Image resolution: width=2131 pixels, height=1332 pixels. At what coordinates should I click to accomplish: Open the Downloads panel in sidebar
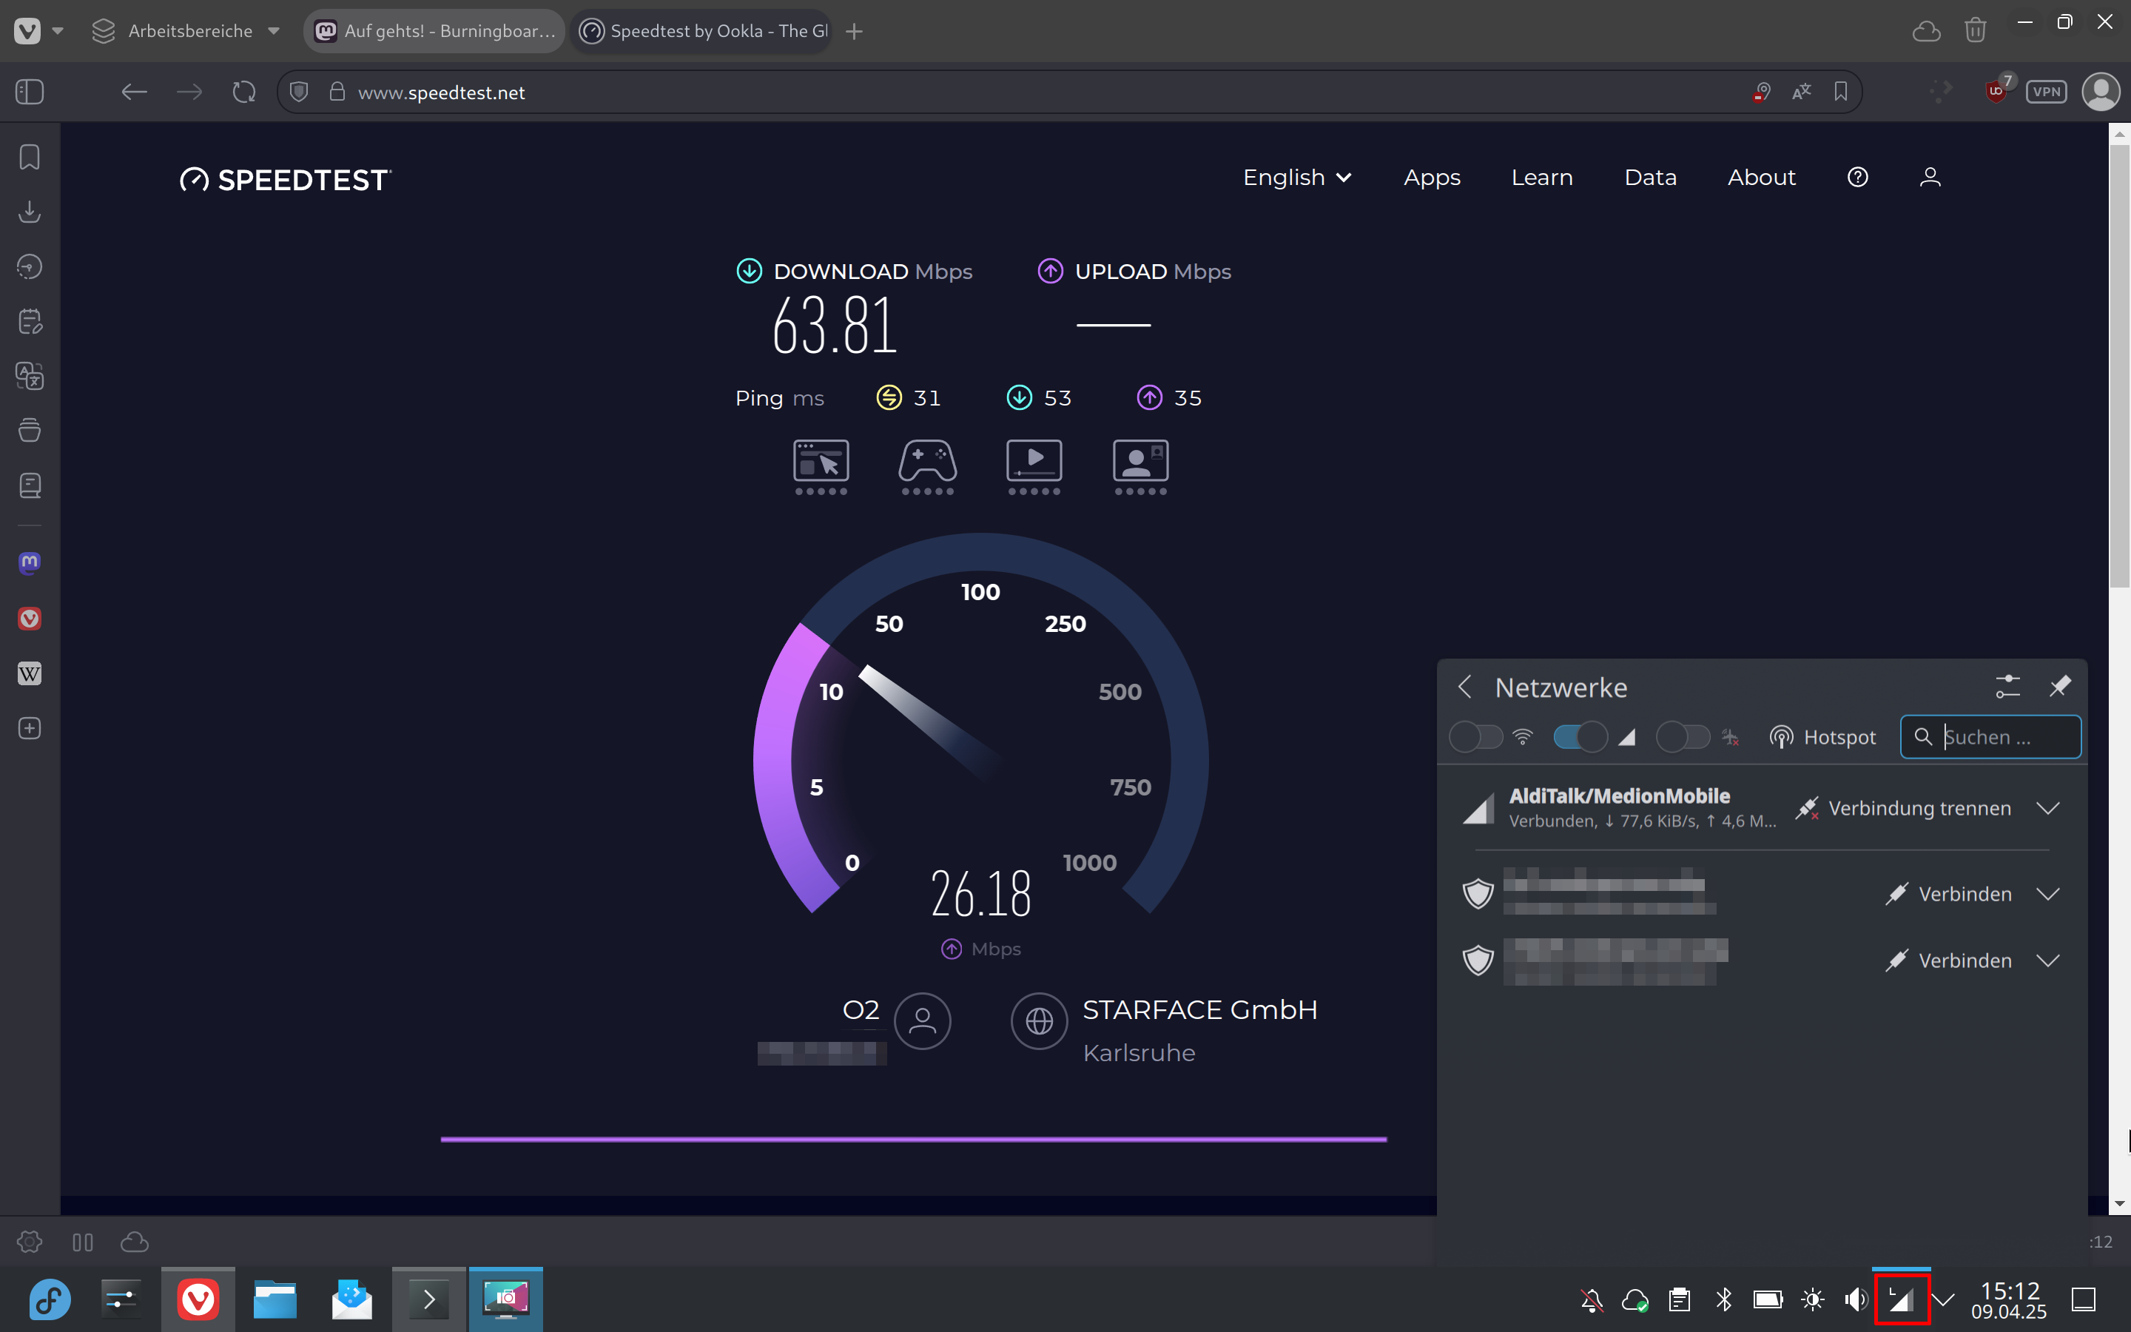pyautogui.click(x=29, y=212)
